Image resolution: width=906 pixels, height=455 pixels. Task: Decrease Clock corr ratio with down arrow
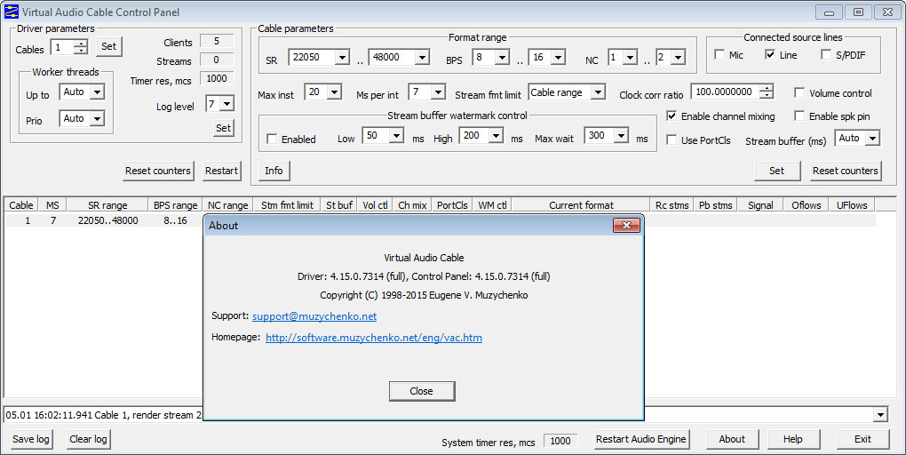coord(767,95)
